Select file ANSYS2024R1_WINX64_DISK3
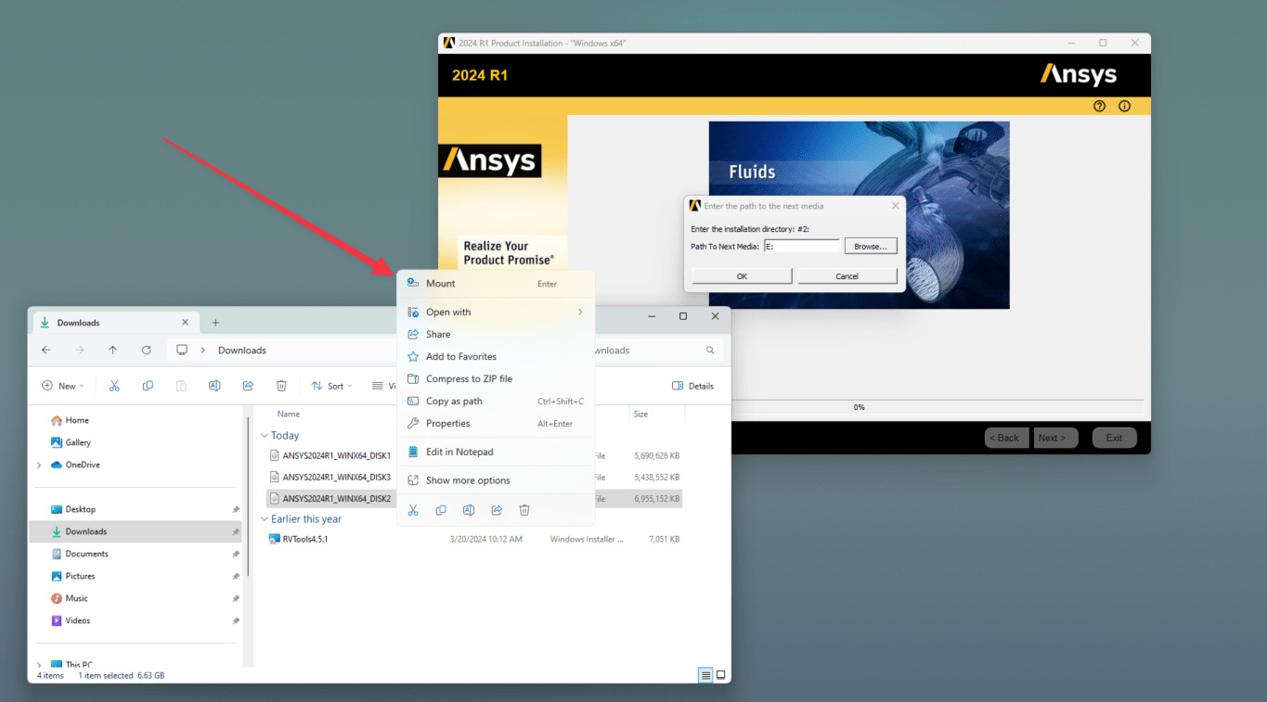This screenshot has width=1267, height=702. pos(336,477)
